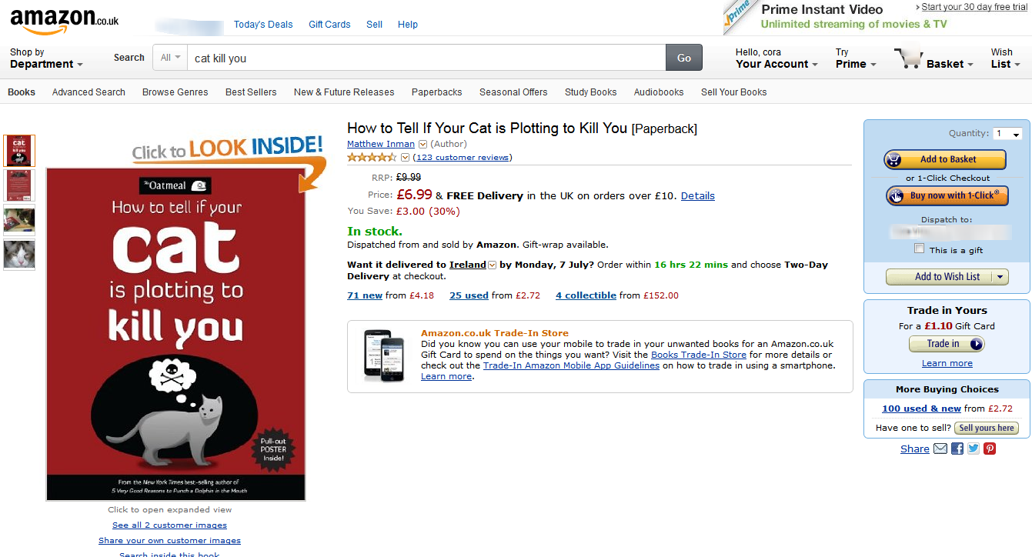Expand the Add to Wish List arrow
1032x557 pixels.
click(1000, 277)
